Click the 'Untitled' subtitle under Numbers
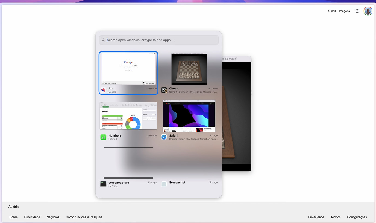The image size is (376, 223). pos(113,139)
